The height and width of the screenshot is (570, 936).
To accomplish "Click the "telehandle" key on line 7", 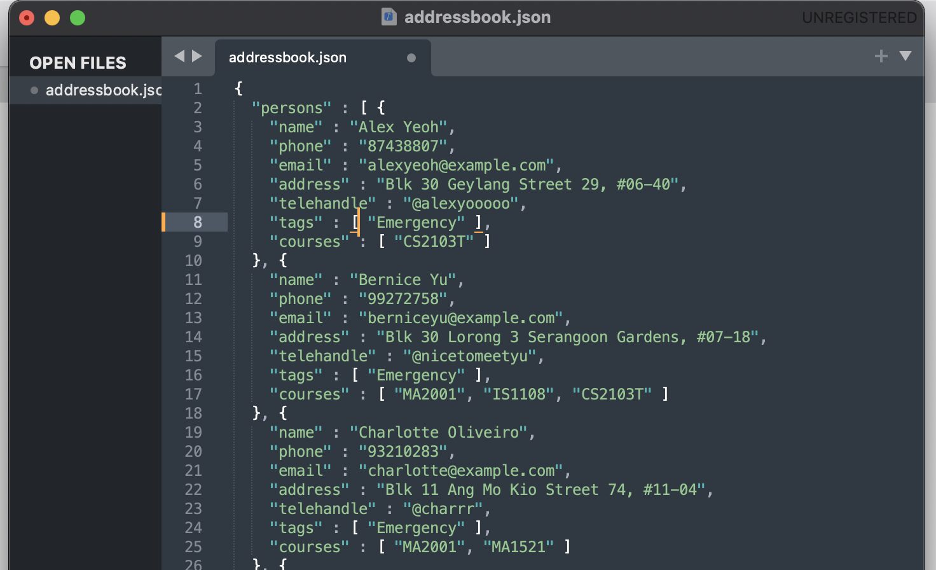I will (323, 203).
